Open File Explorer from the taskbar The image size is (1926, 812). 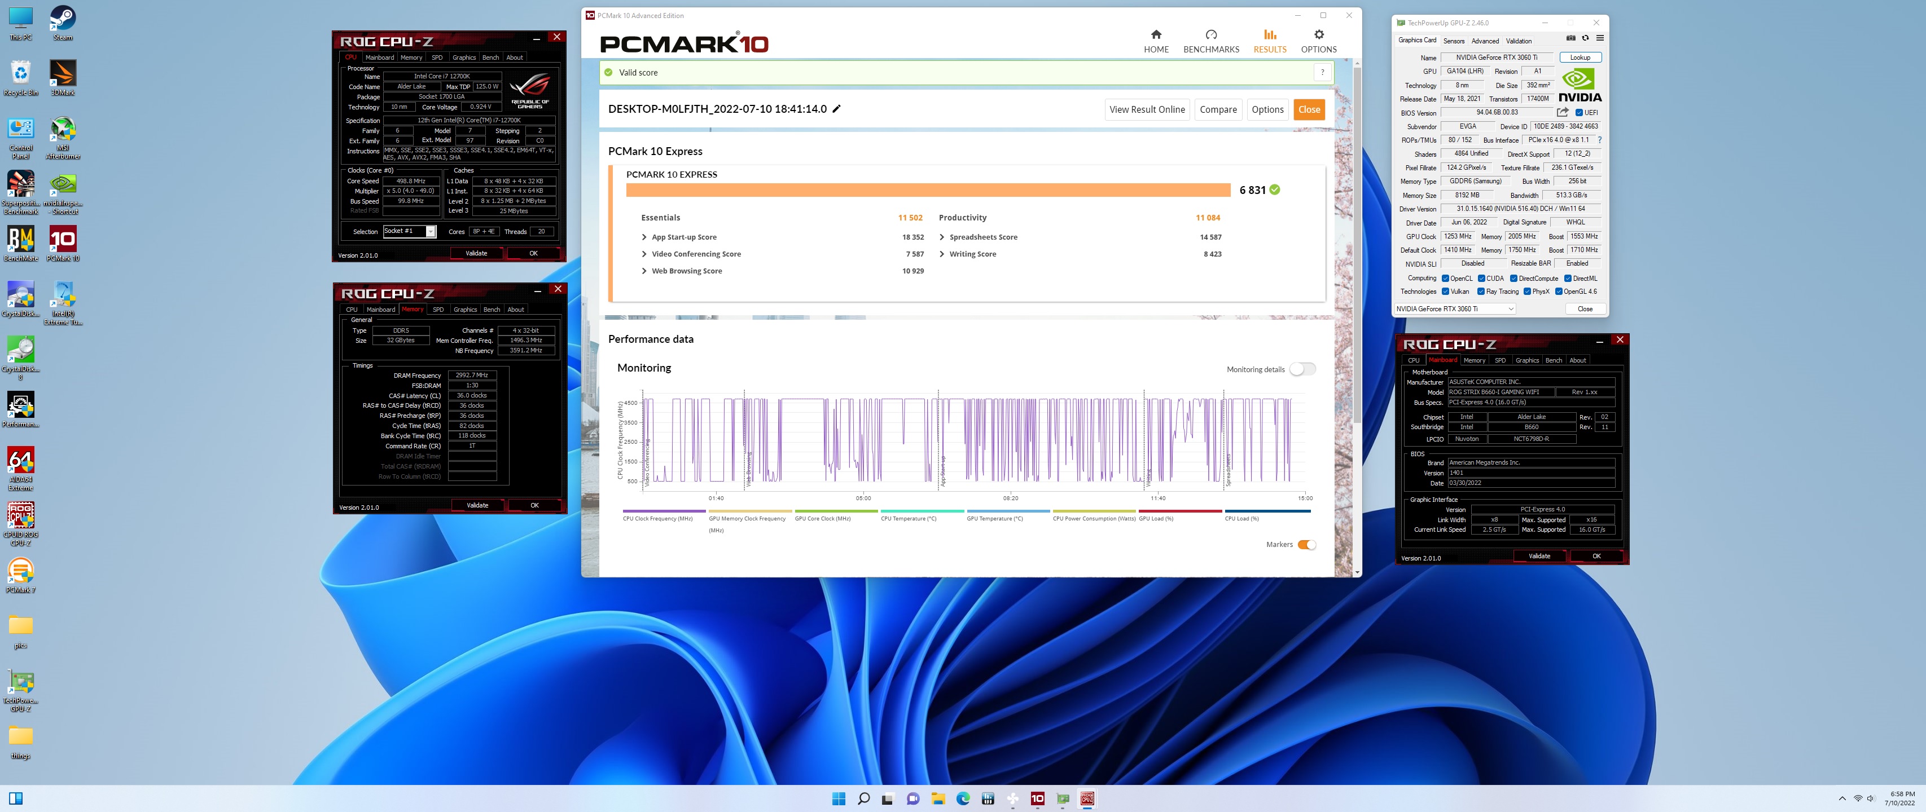pos(937,798)
